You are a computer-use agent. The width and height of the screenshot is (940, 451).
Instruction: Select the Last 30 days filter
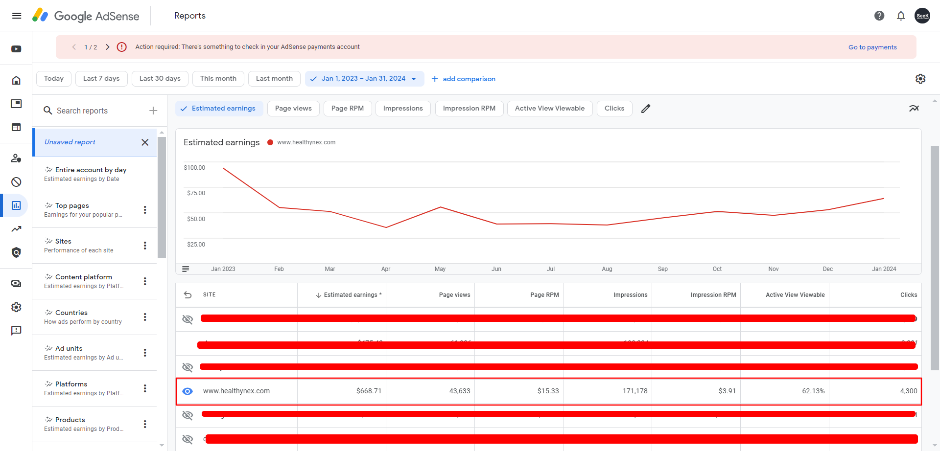[x=160, y=79]
